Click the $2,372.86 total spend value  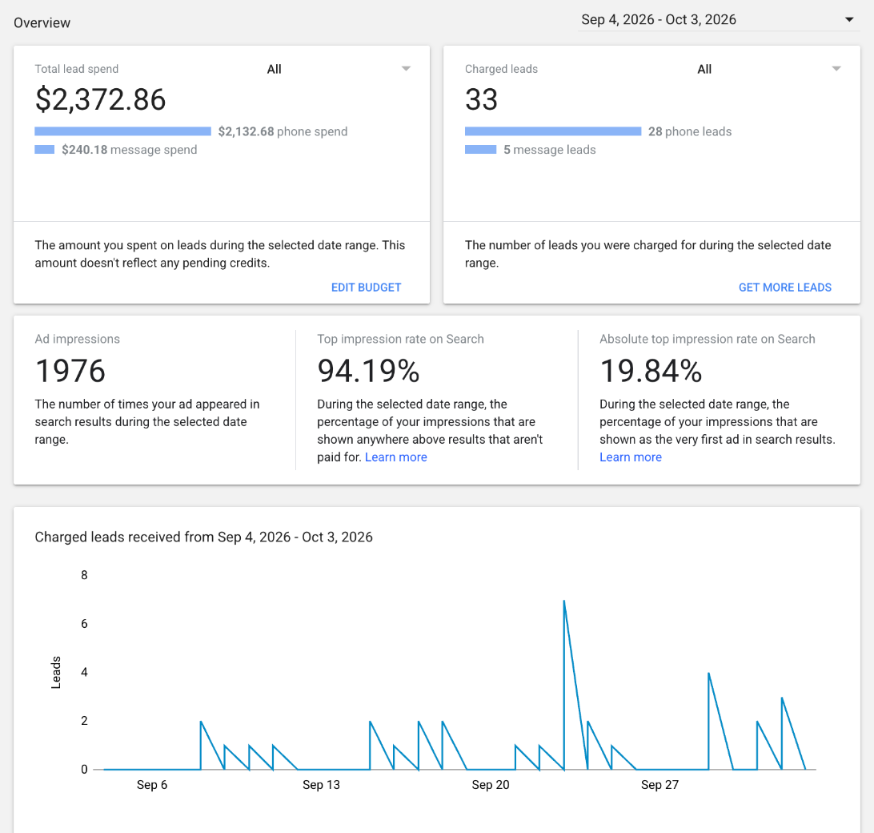click(100, 99)
